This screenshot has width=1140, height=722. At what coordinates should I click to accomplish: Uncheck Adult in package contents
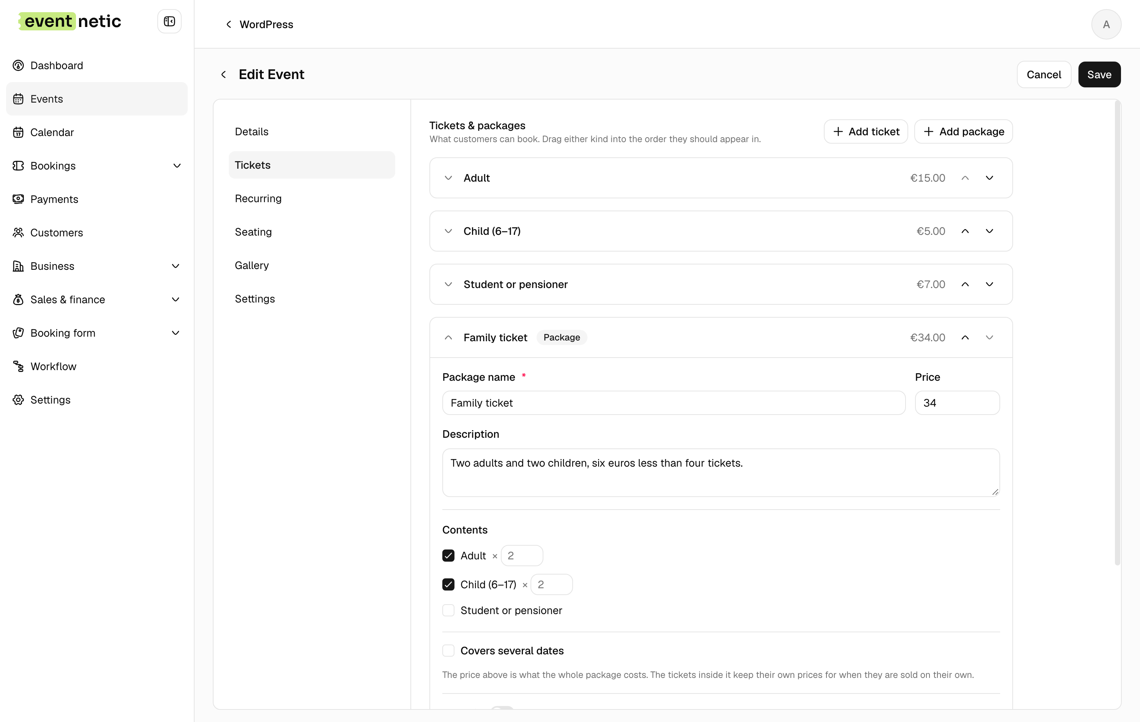tap(448, 555)
